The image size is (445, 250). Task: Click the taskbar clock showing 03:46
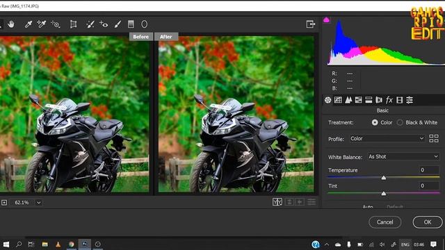[419, 244]
